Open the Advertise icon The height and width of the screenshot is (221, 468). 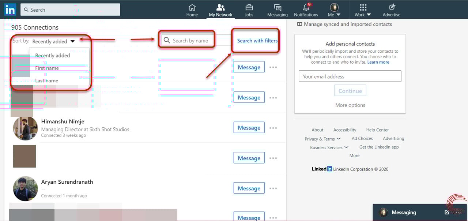392,10
